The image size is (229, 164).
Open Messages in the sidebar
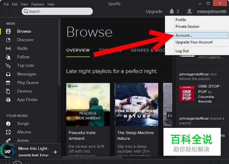coord(26,74)
